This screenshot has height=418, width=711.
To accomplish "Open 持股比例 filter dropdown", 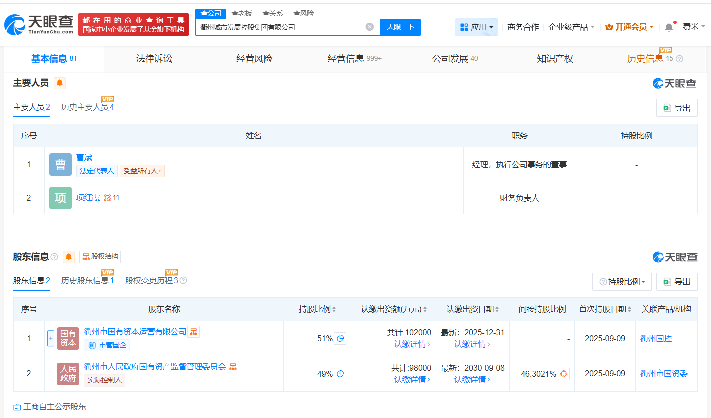I will click(622, 282).
